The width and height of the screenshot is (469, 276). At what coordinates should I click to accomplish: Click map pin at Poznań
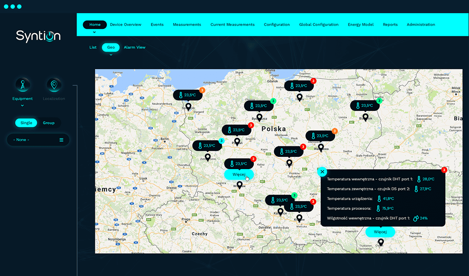coord(237,141)
